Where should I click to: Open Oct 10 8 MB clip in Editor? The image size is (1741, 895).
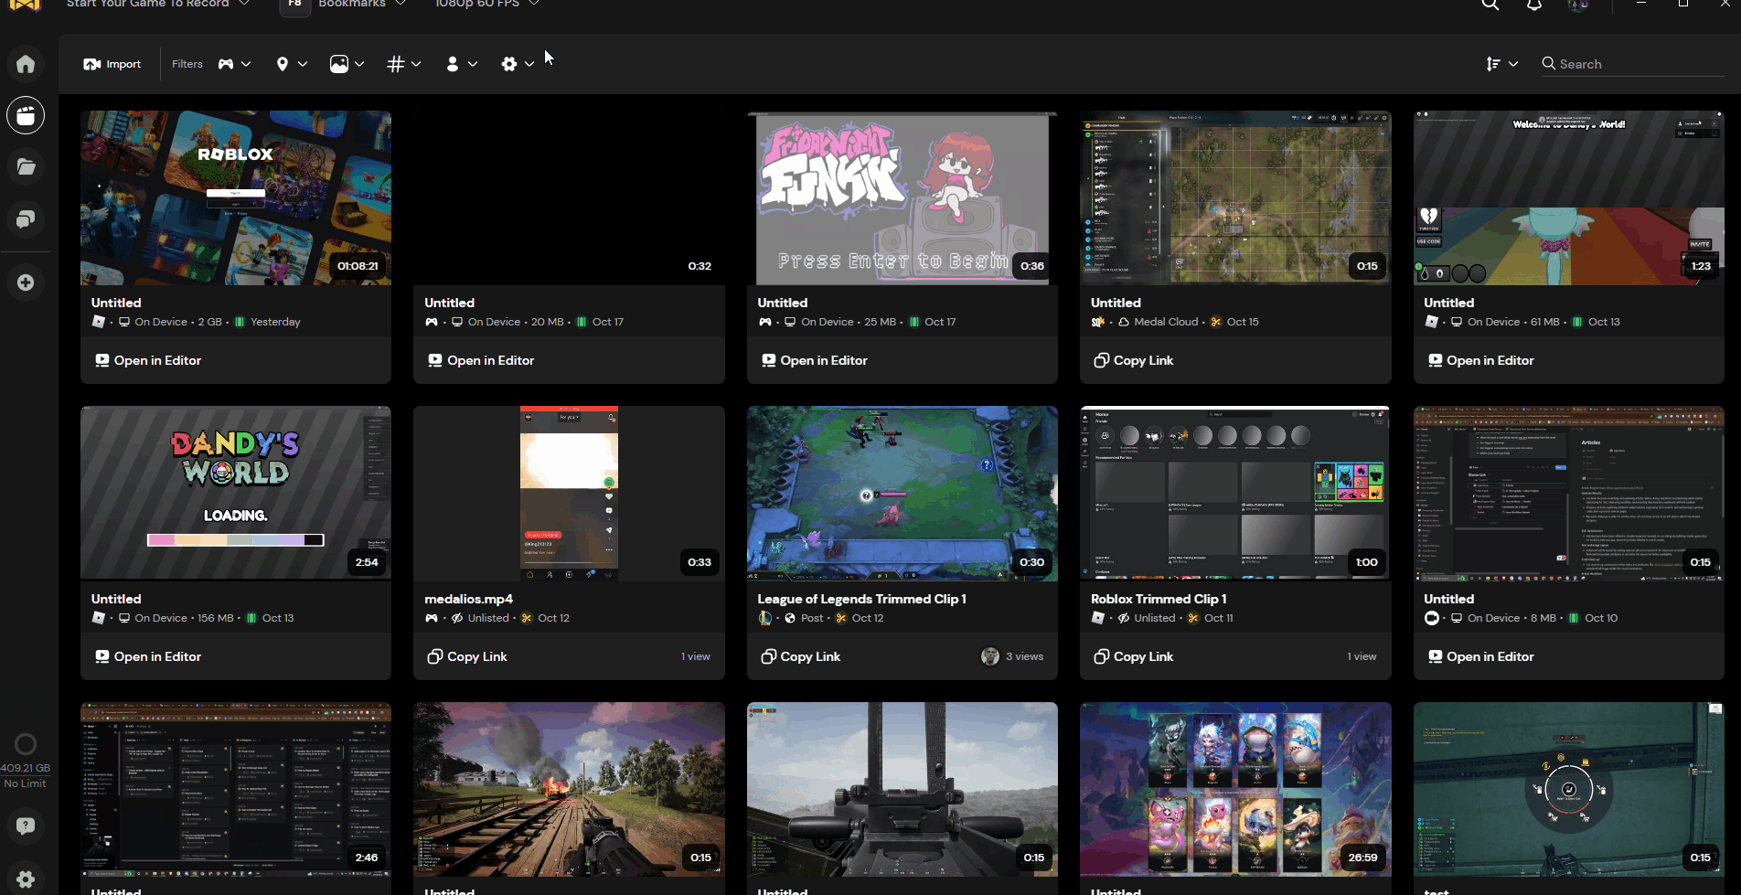click(1481, 656)
